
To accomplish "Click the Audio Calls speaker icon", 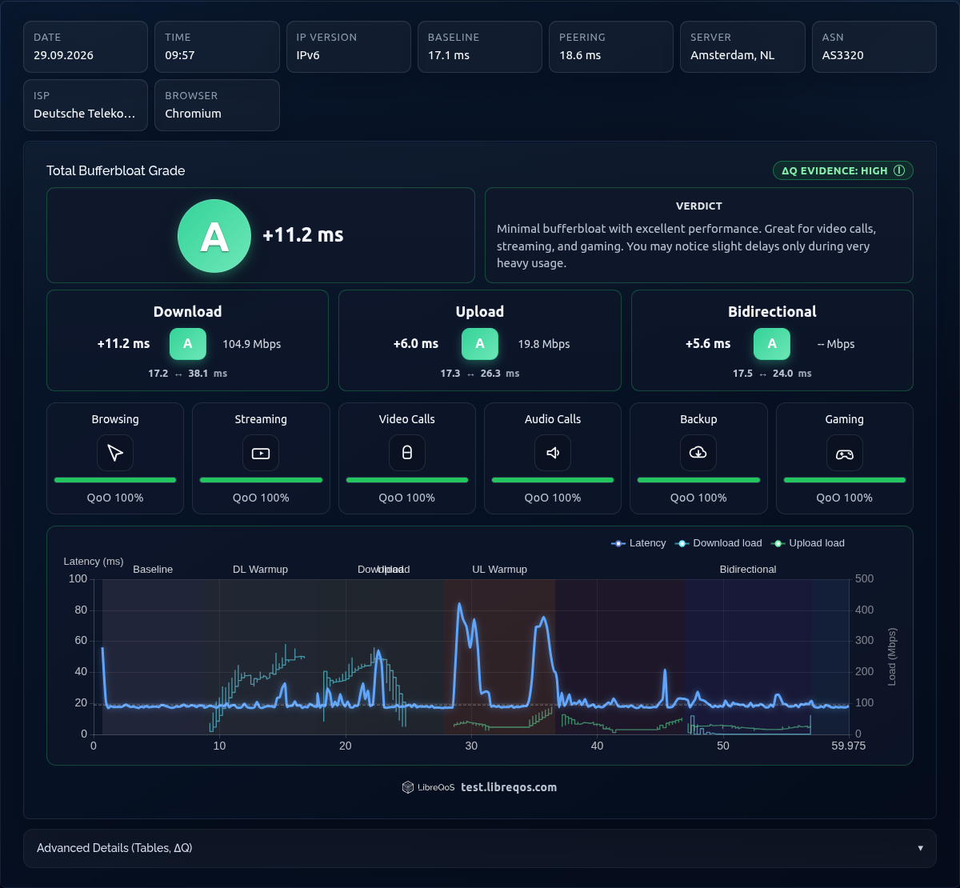I will (553, 453).
